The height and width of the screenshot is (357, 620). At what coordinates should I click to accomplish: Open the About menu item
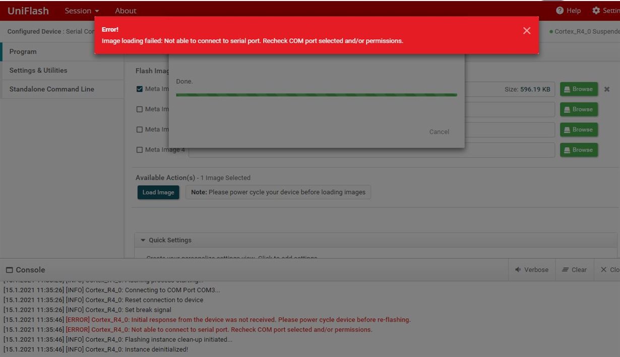pos(126,11)
